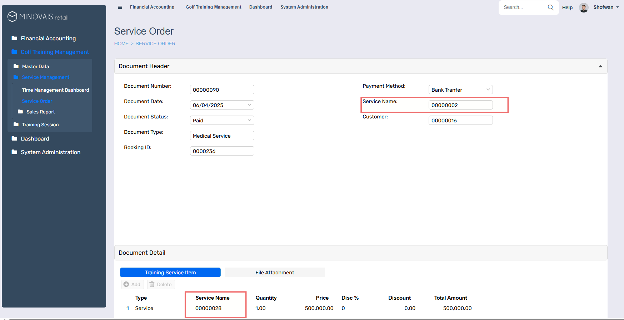624x320 pixels.
Task: Open Shofwan user menu caret
Action: click(x=618, y=7)
